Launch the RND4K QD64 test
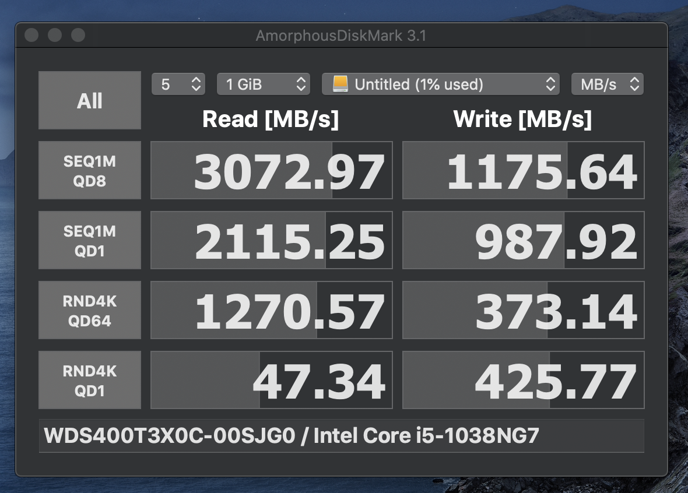The image size is (688, 493). tap(90, 310)
